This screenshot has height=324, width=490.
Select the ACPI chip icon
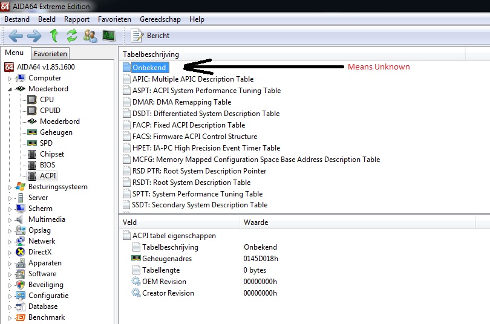coord(32,176)
